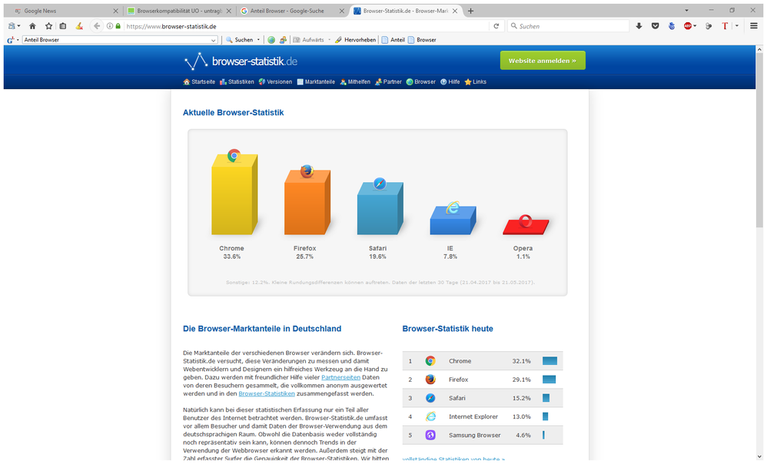Open a new tab with the plus button
767x464 pixels.
(x=470, y=11)
